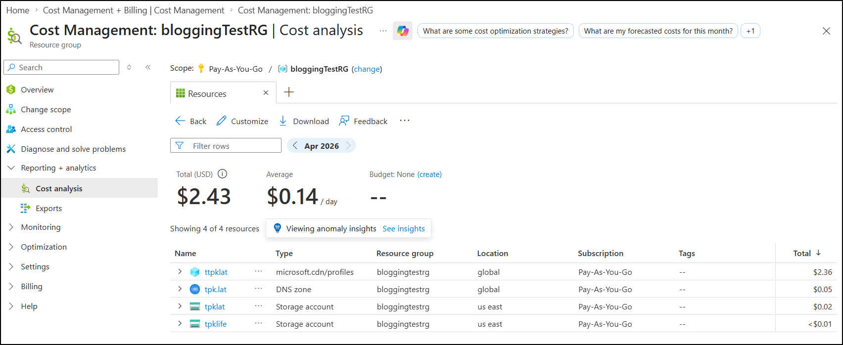This screenshot has height=345, width=843.
Task: Close the Resources tab
Action: [x=266, y=93]
